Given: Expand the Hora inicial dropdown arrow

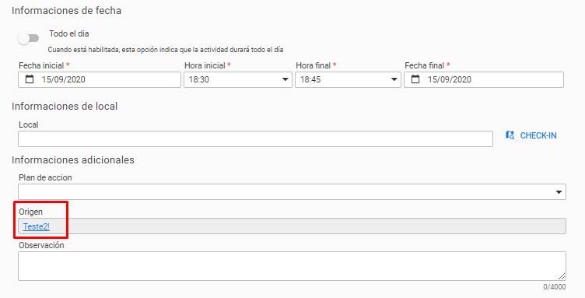Looking at the screenshot, I should click(285, 79).
